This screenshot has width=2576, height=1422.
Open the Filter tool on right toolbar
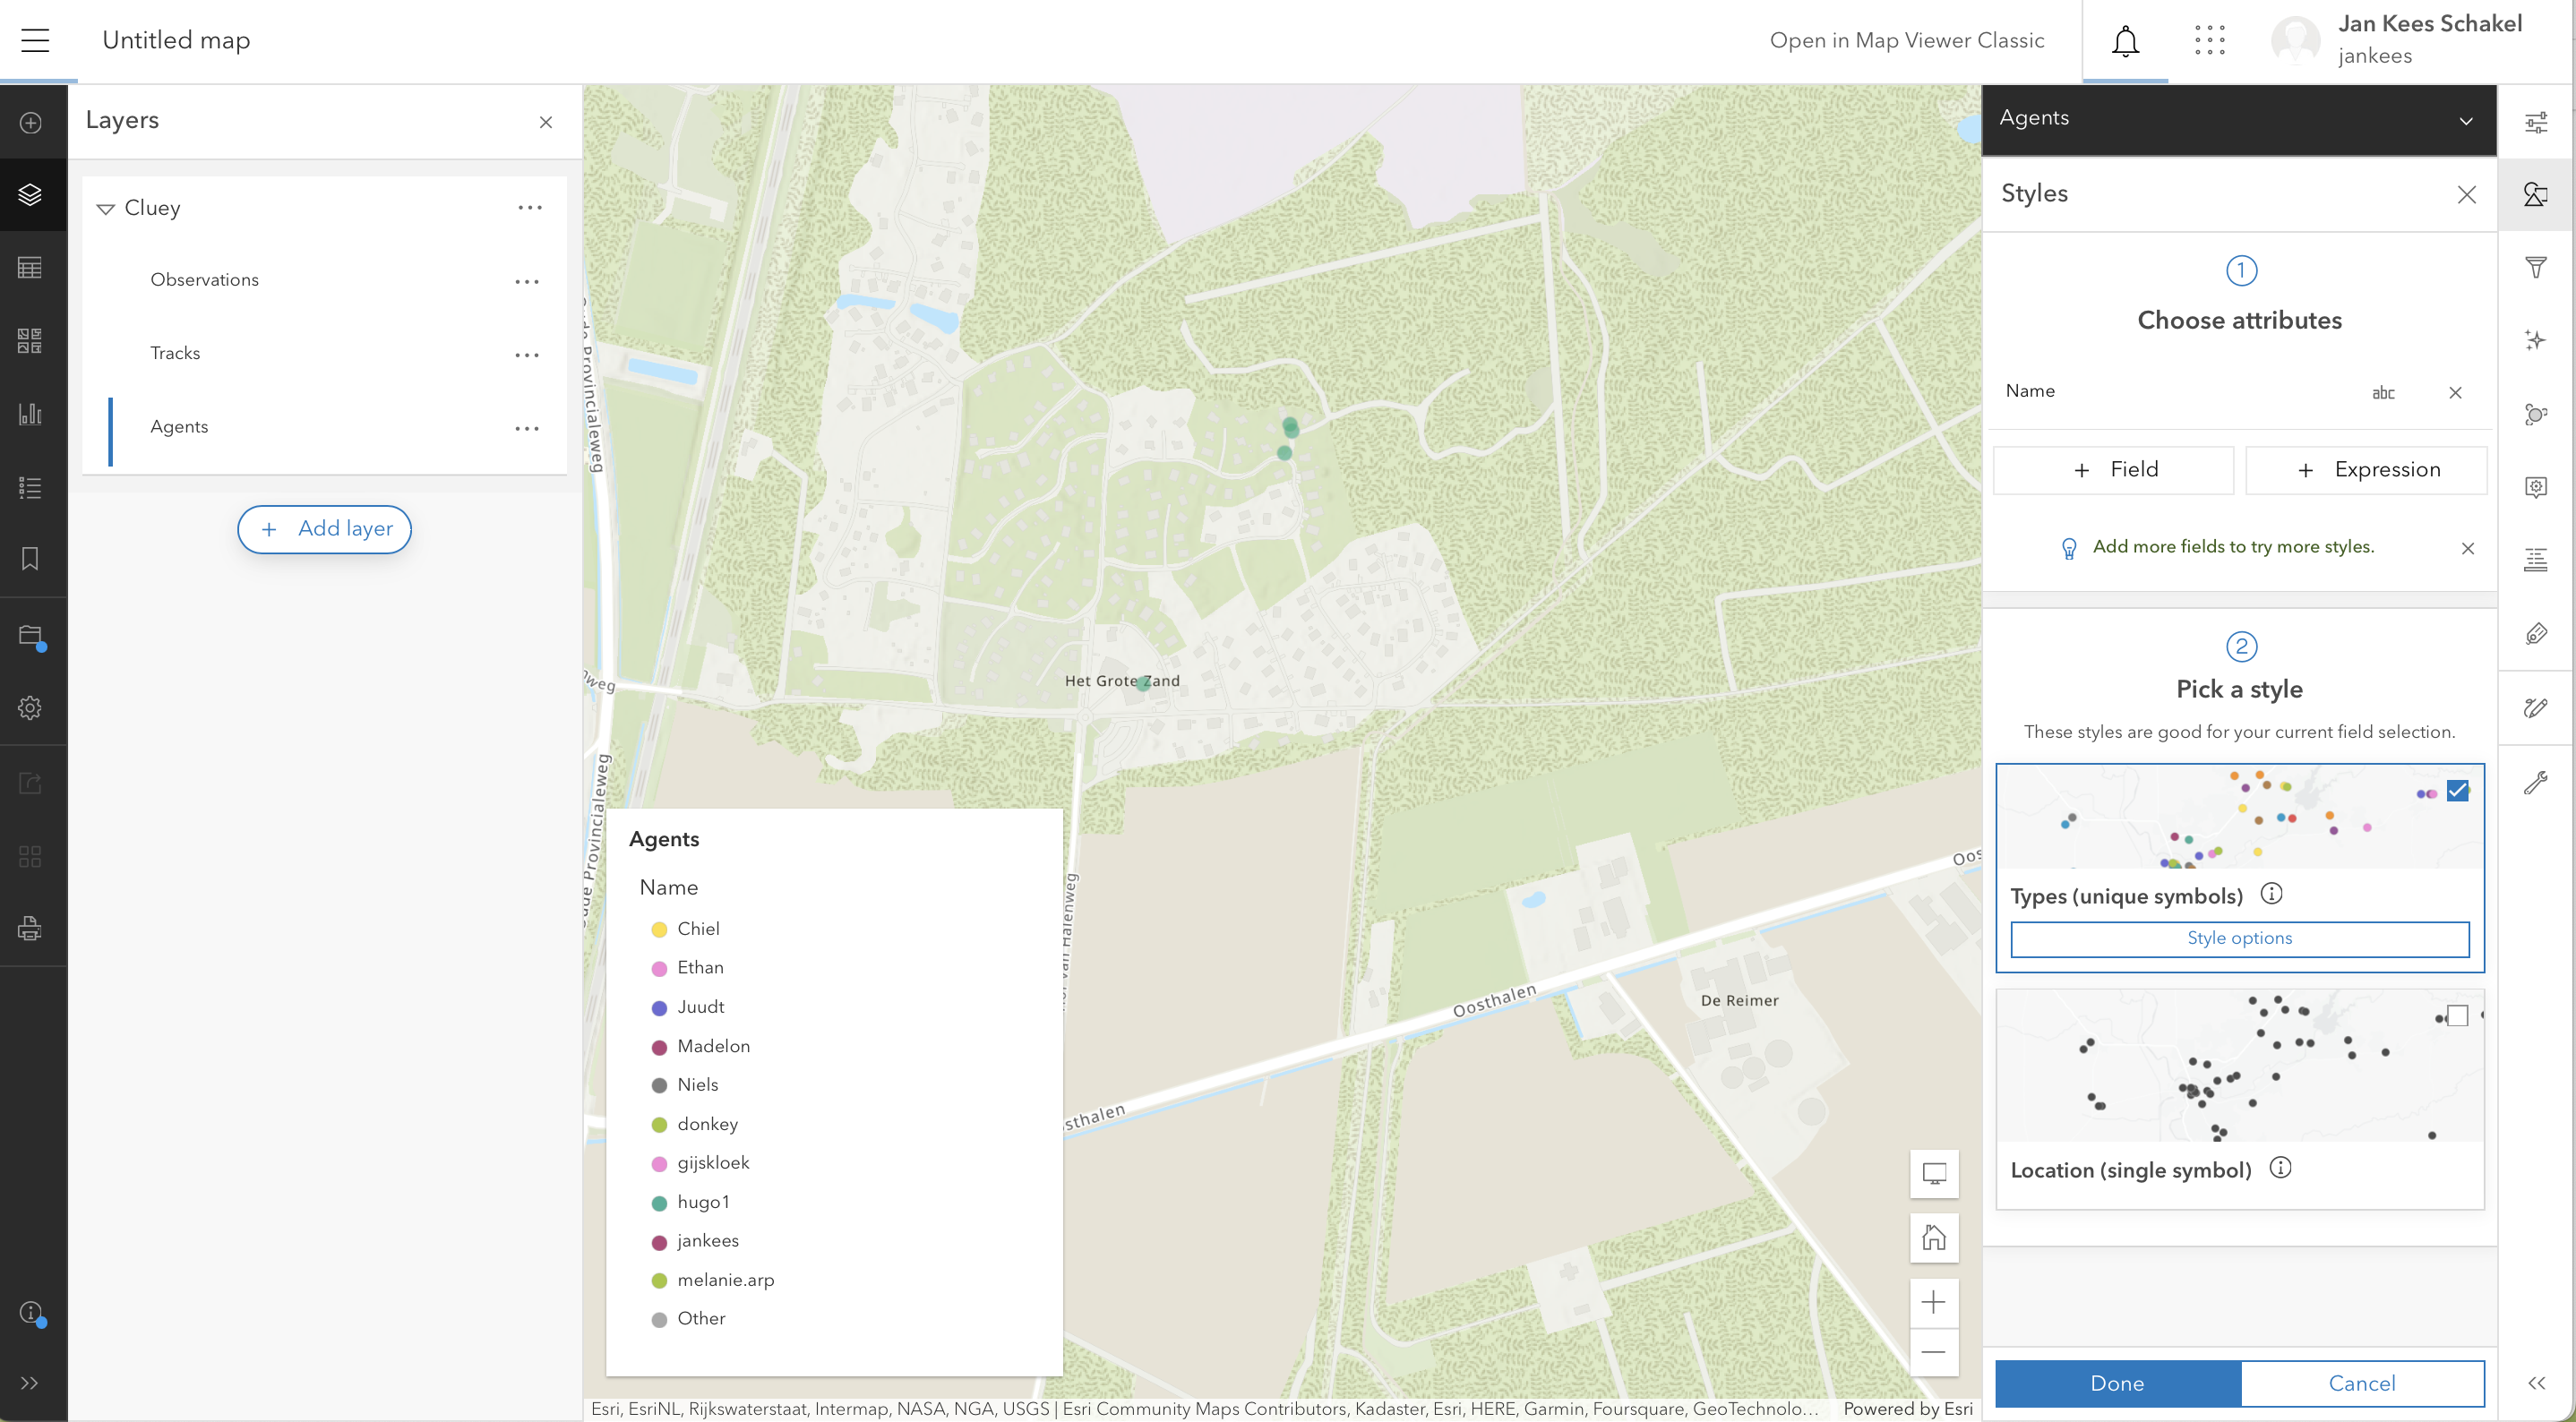[2535, 267]
